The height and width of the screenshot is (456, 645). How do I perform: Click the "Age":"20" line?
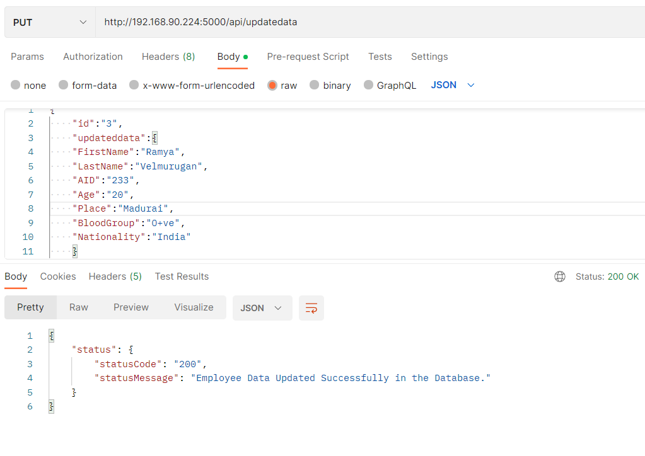[x=103, y=195]
